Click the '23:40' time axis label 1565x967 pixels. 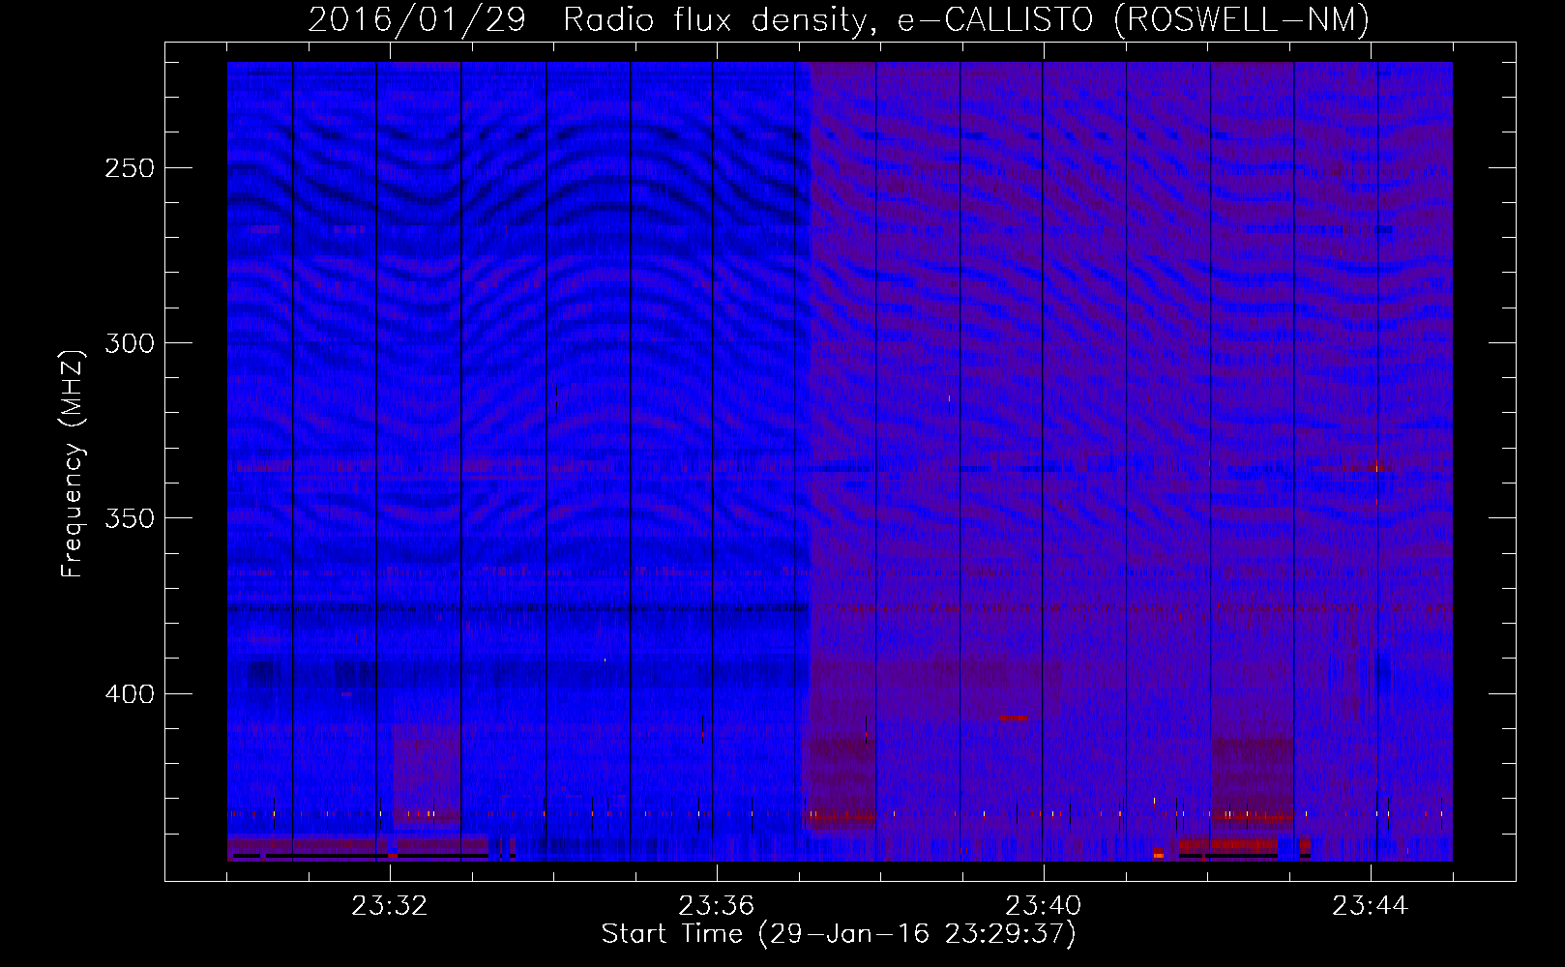pos(1043,906)
